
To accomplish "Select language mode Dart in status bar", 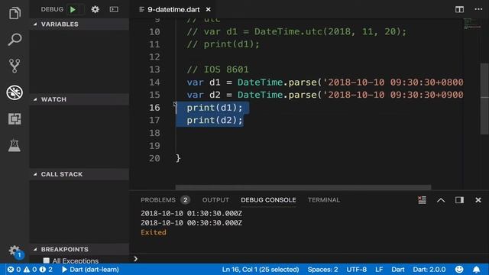I will (x=398, y=270).
